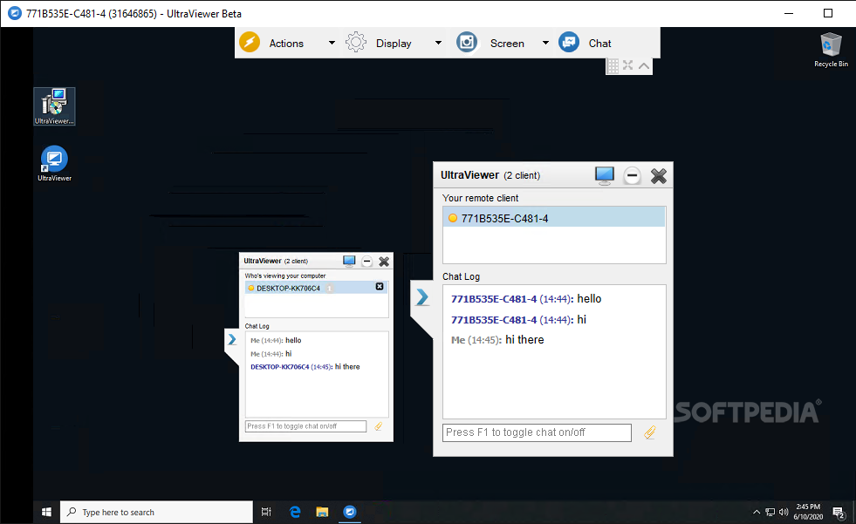
Task: Click the 'hi there' message in large chat log
Action: 524,340
